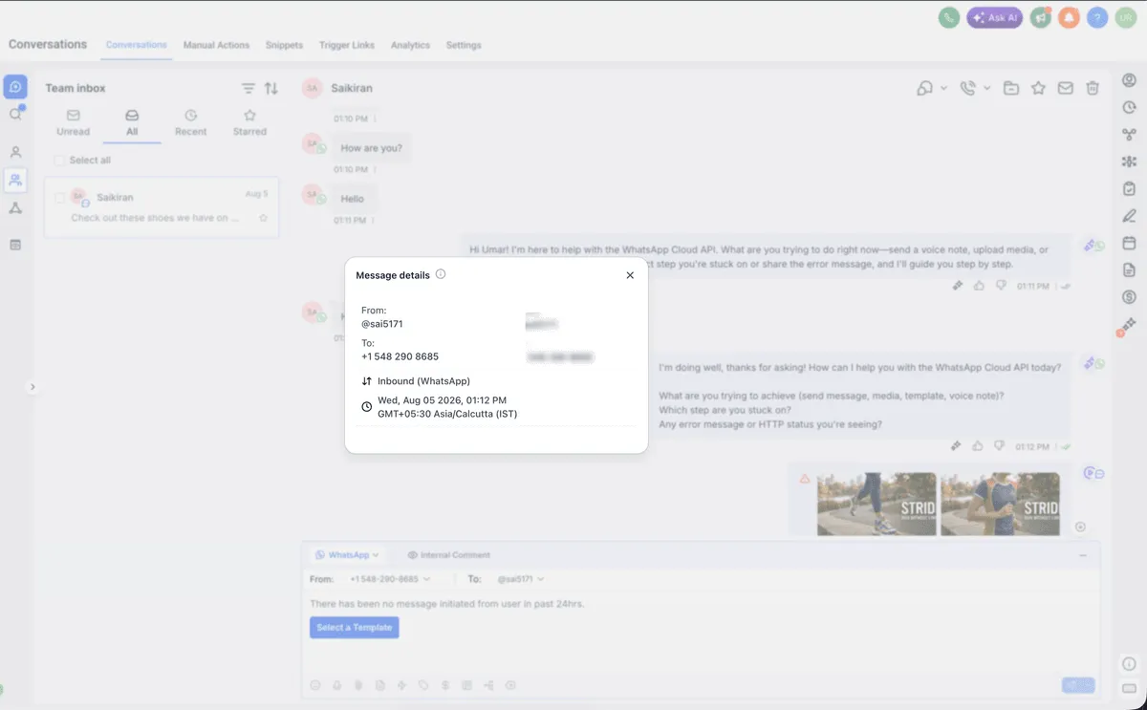This screenshot has height=710, width=1147.
Task: Click the calendar-window icon in left sidebar
Action: coord(15,245)
